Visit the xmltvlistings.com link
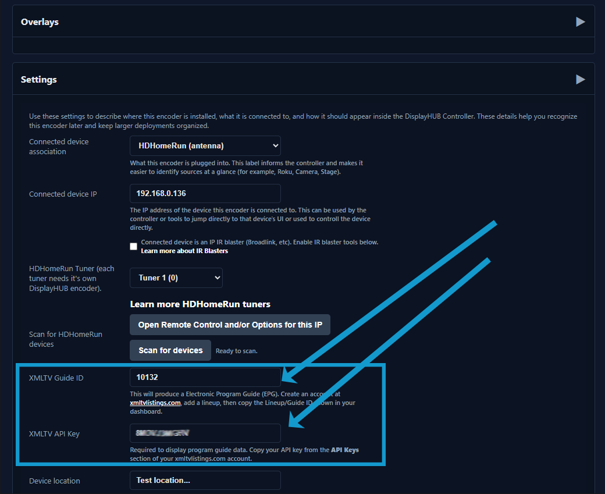605x494 pixels. 155,402
